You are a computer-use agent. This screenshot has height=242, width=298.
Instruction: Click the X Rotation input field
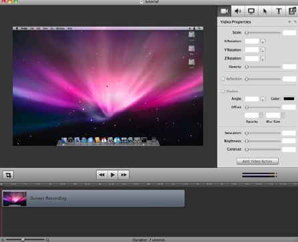pyautogui.click(x=252, y=41)
